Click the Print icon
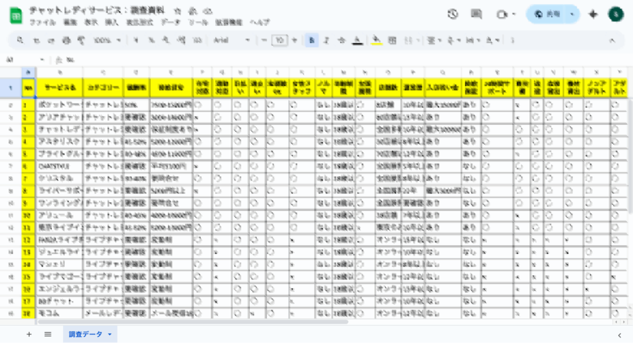This screenshot has width=633, height=343. [66, 40]
